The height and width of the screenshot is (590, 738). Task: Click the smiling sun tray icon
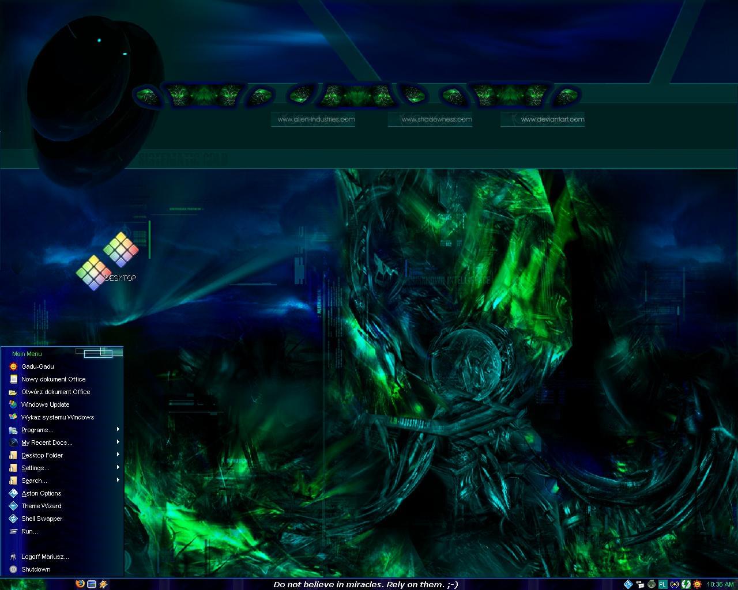[697, 584]
